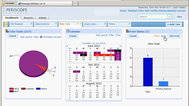Select July 1 in the calendar

(x=76, y=72)
